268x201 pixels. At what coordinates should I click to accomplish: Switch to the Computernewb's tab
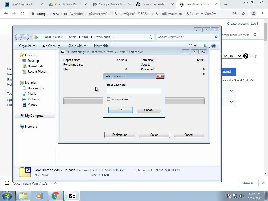click(155, 4)
